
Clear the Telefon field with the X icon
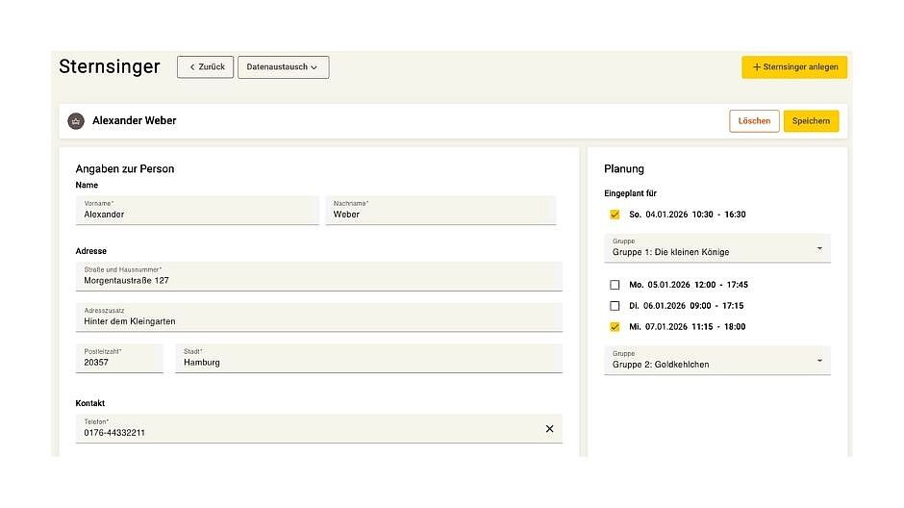click(x=549, y=428)
